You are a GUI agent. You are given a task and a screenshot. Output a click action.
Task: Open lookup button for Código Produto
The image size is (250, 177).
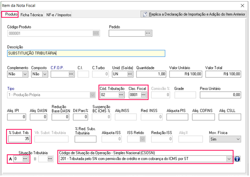(95, 33)
